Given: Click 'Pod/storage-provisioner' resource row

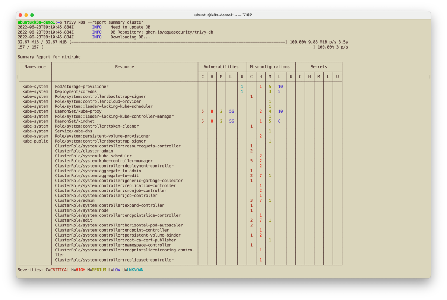Looking at the screenshot, I should [82, 87].
